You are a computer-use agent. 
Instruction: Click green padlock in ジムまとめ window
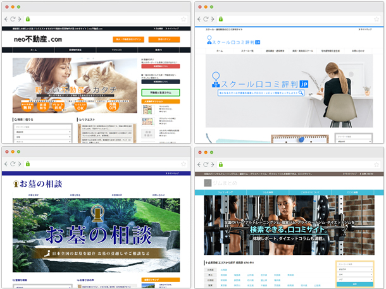[221, 164]
